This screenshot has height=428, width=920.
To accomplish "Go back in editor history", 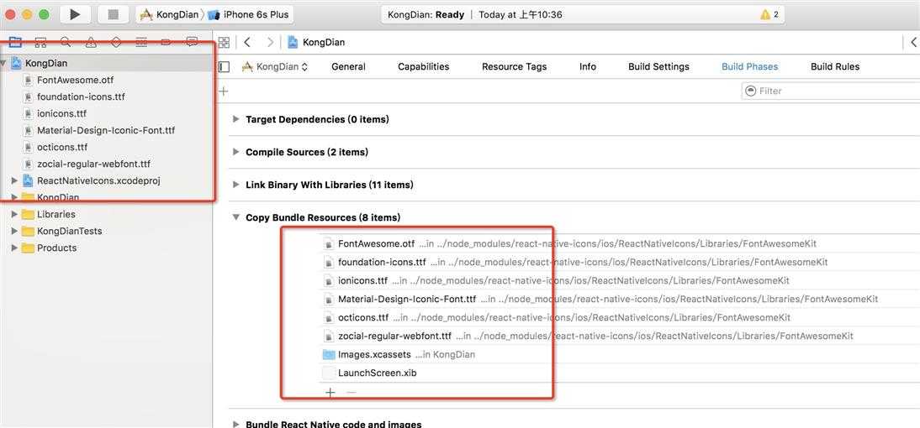I will (x=247, y=42).
